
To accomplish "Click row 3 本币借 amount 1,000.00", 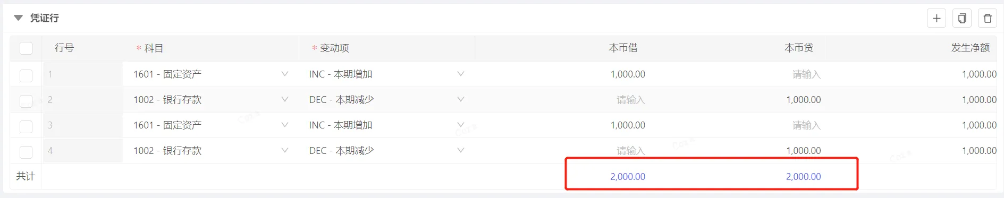I will coord(628,125).
